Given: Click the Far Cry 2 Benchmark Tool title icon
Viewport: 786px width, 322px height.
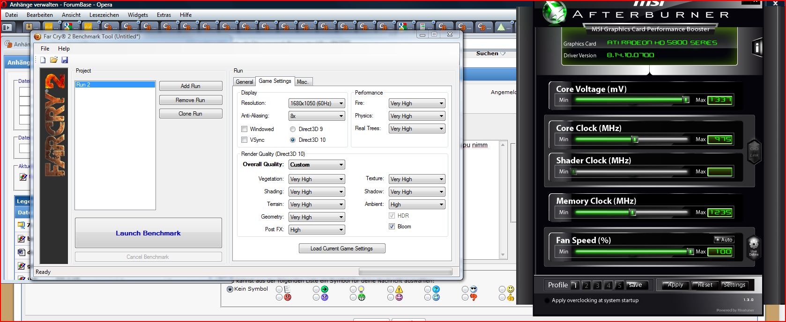Looking at the screenshot, I should [37, 36].
